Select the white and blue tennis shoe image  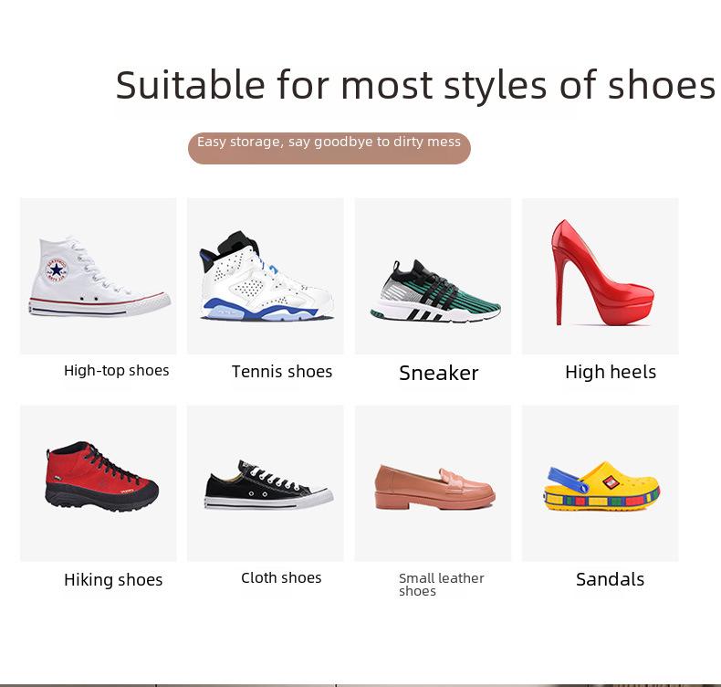click(266, 276)
